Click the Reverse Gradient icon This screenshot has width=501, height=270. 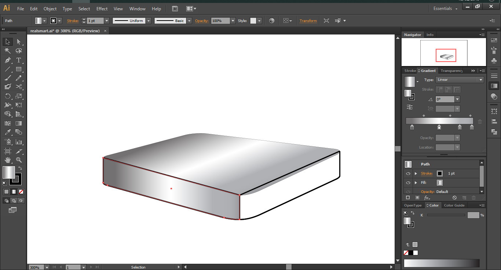point(410,107)
